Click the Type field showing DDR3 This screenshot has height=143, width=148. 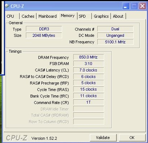click(44, 29)
